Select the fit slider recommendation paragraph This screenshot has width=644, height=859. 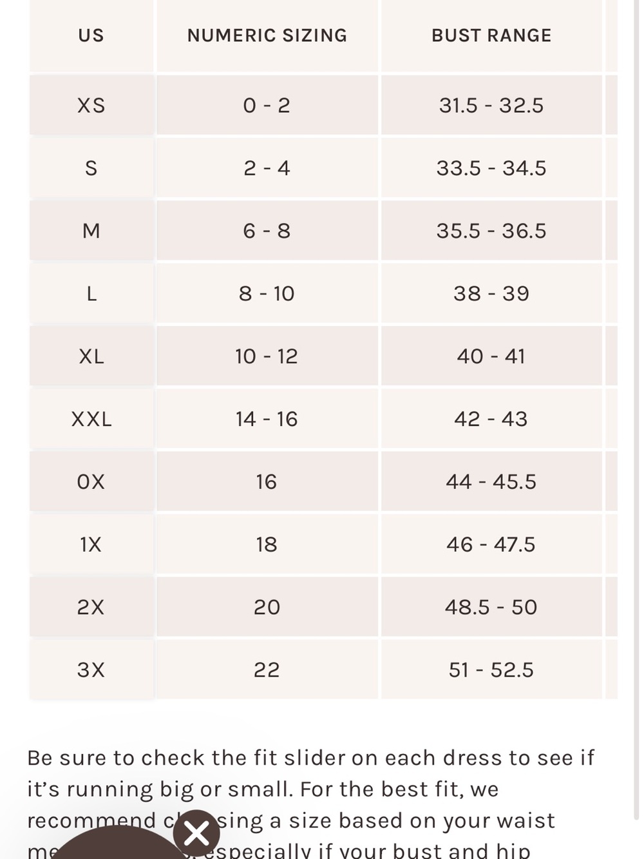tap(310, 803)
